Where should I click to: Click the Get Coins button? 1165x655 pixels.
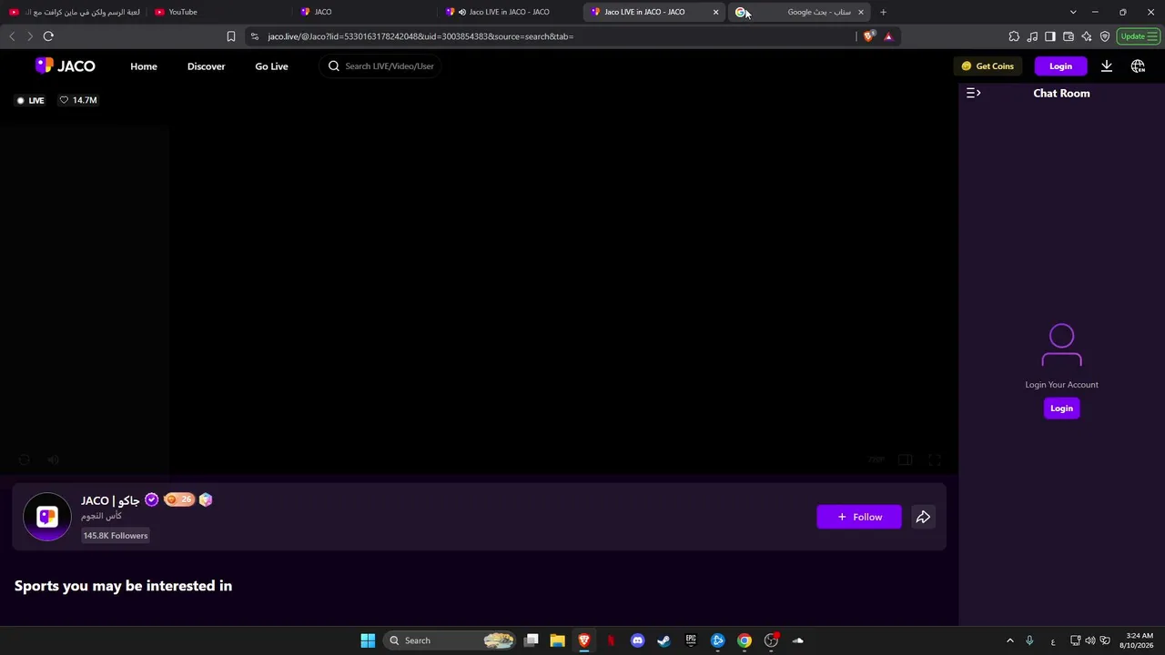pos(988,66)
